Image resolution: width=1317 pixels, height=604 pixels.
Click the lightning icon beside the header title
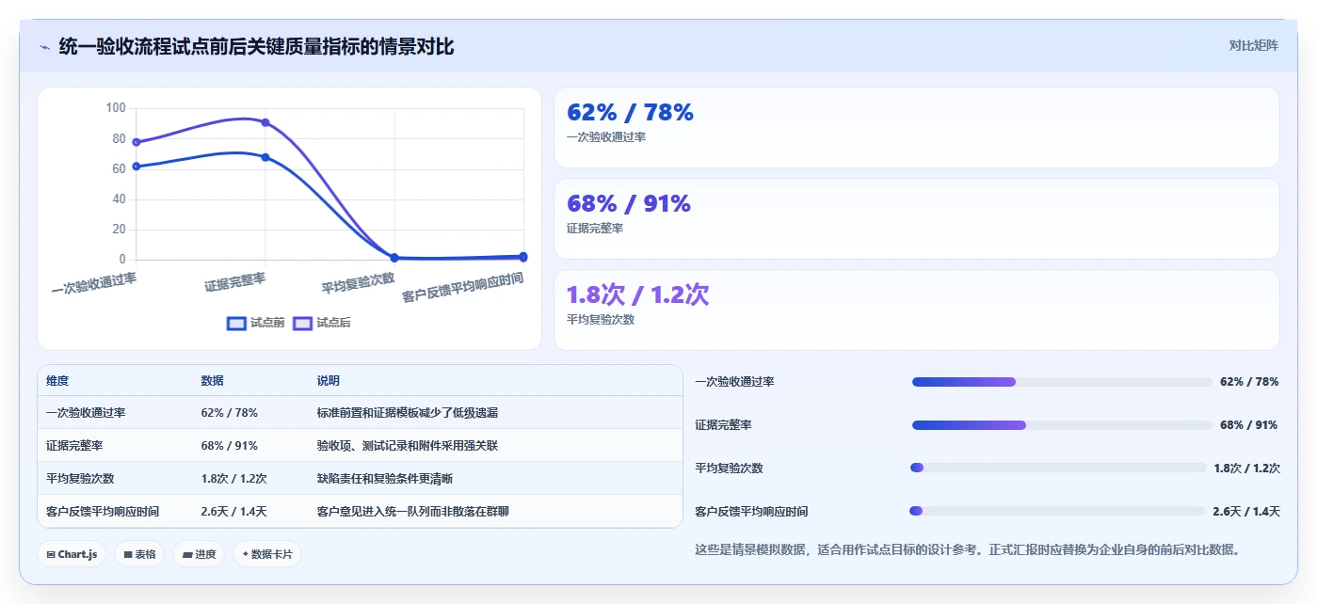point(45,46)
